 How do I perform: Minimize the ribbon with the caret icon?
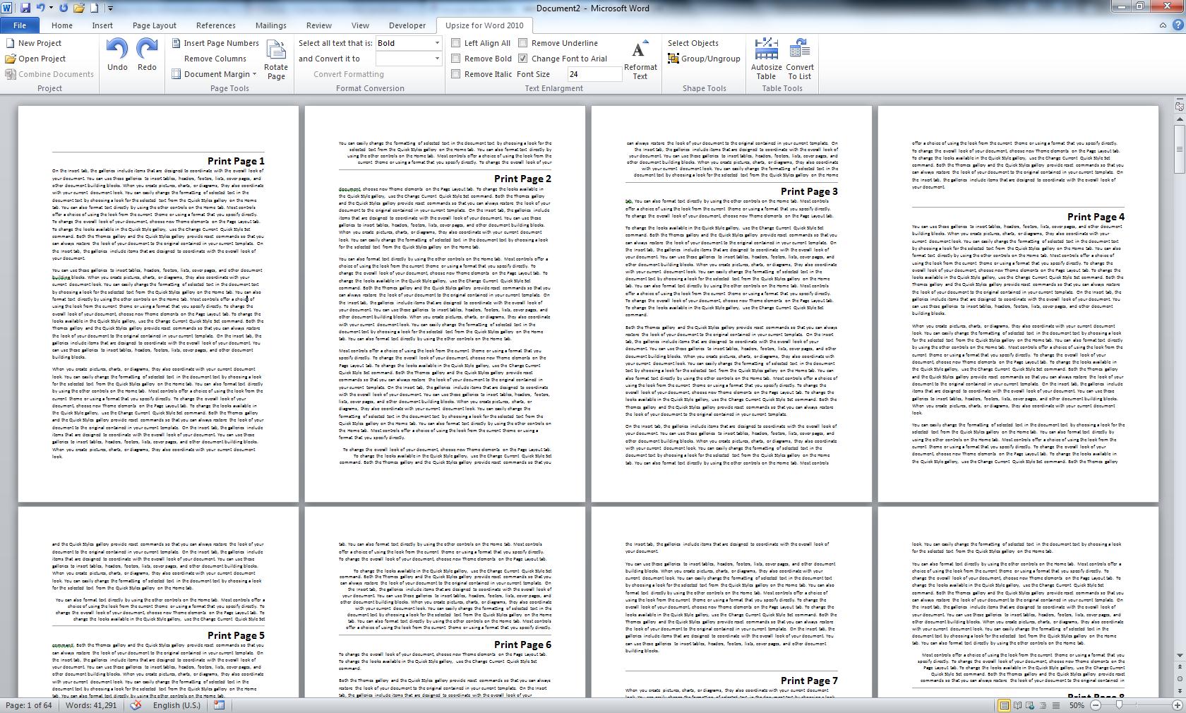pyautogui.click(x=1163, y=25)
